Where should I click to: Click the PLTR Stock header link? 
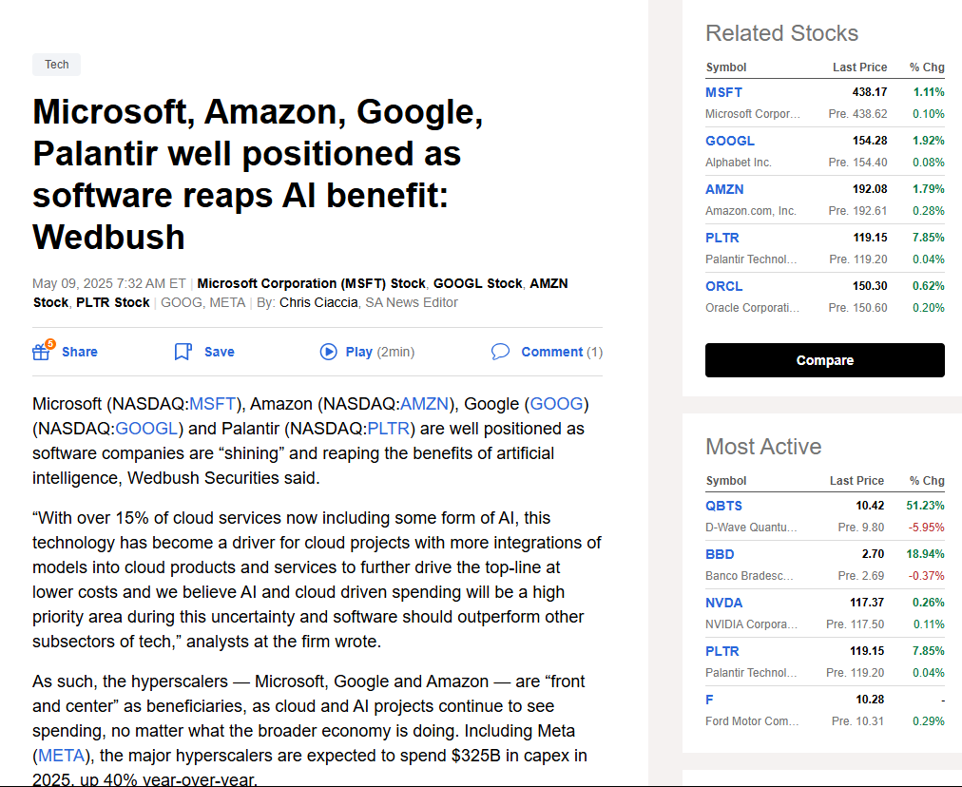click(x=113, y=302)
